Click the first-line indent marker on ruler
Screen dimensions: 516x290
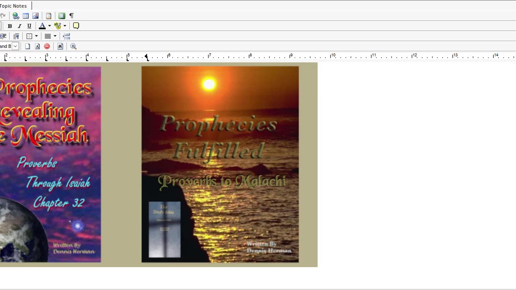point(146,56)
